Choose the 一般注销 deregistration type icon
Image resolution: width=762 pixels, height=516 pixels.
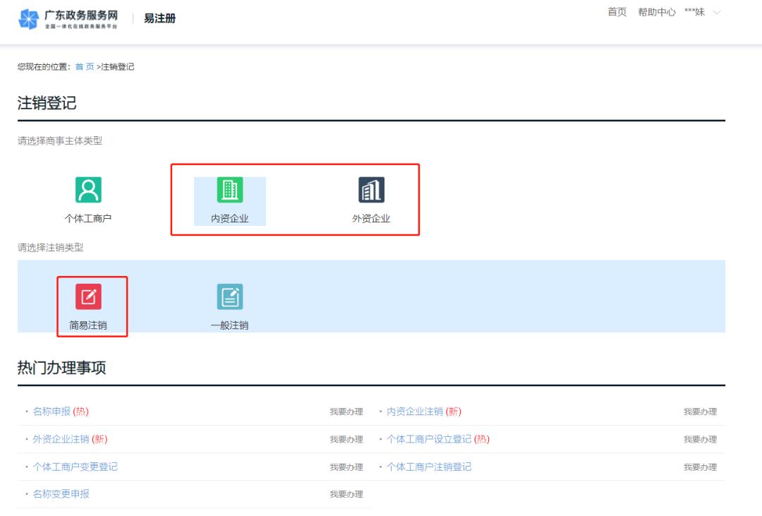point(229,296)
